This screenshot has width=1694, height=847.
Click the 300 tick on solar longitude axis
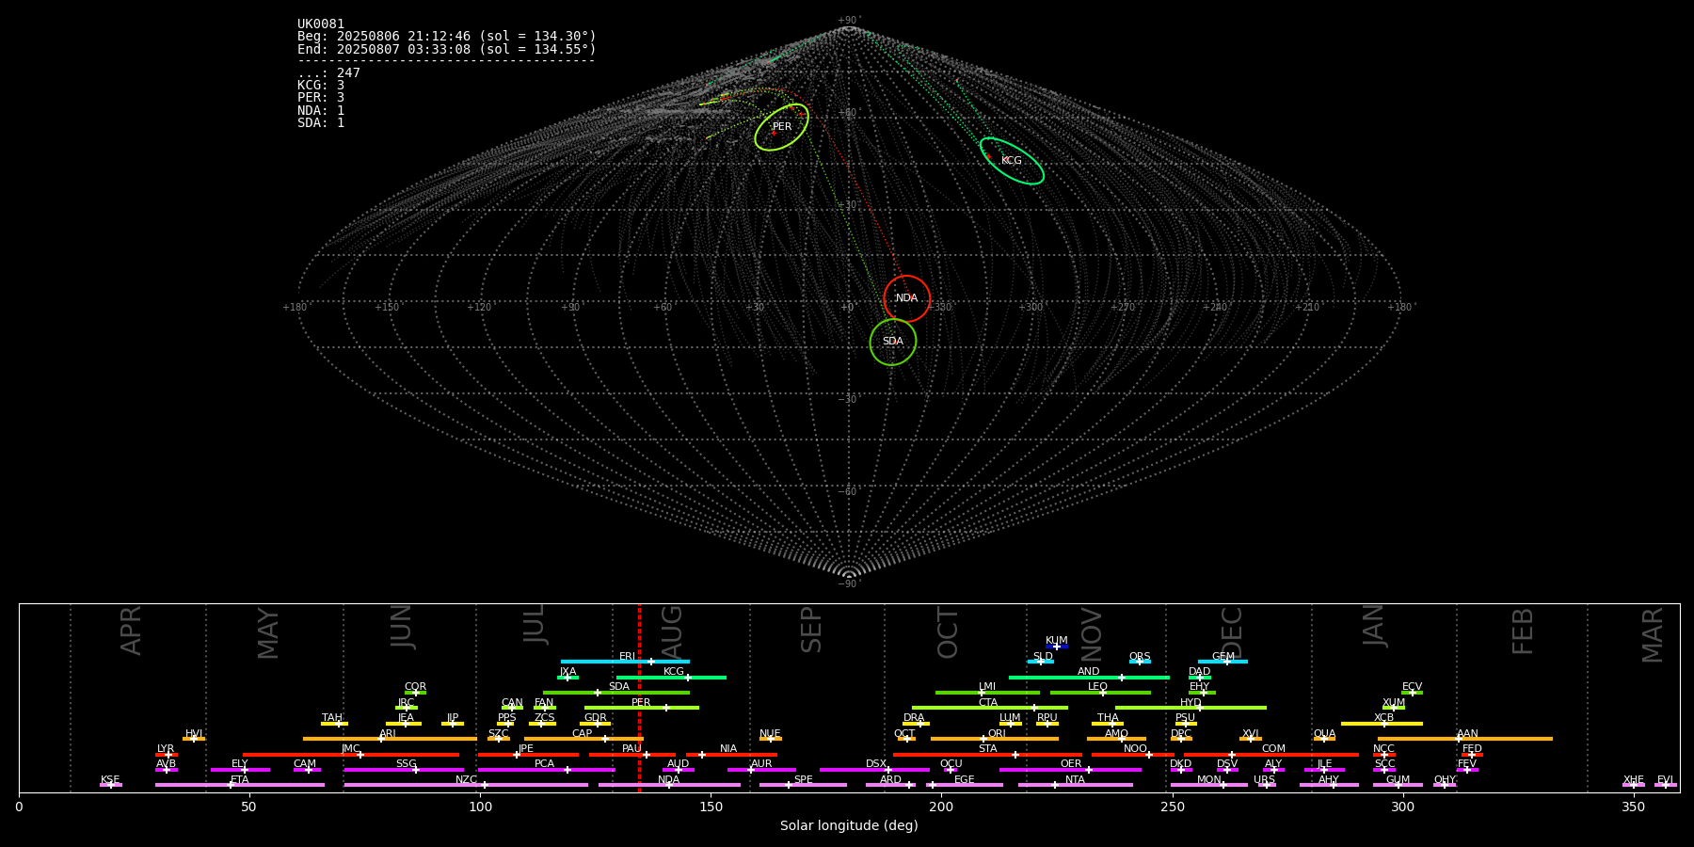click(1402, 807)
